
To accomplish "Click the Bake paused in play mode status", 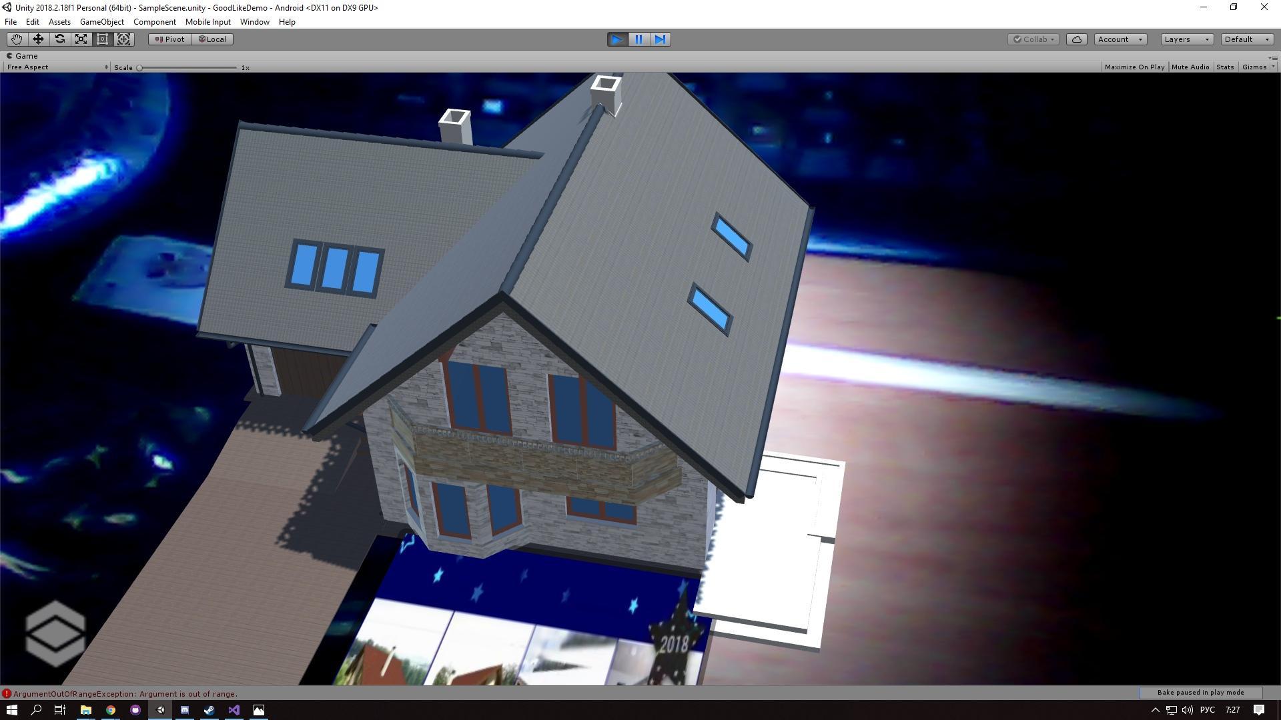I will pos(1200,693).
